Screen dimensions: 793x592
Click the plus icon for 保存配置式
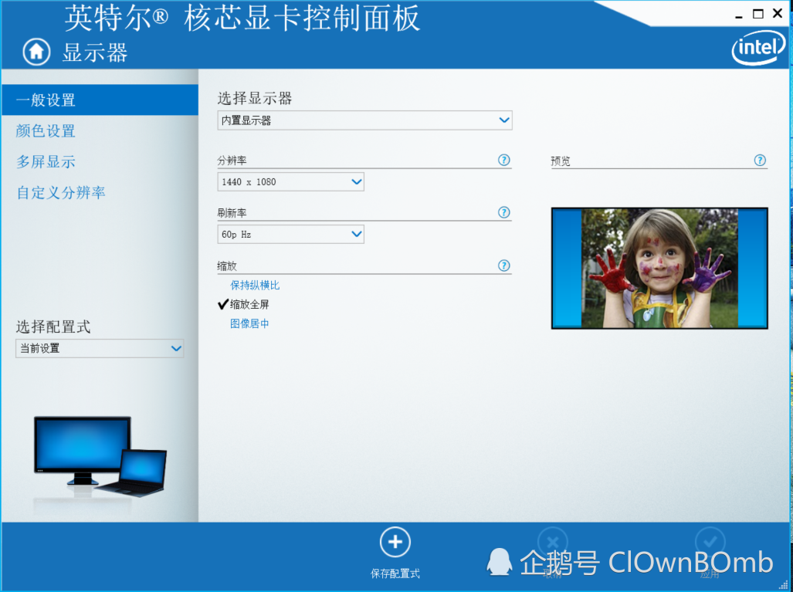pyautogui.click(x=395, y=543)
